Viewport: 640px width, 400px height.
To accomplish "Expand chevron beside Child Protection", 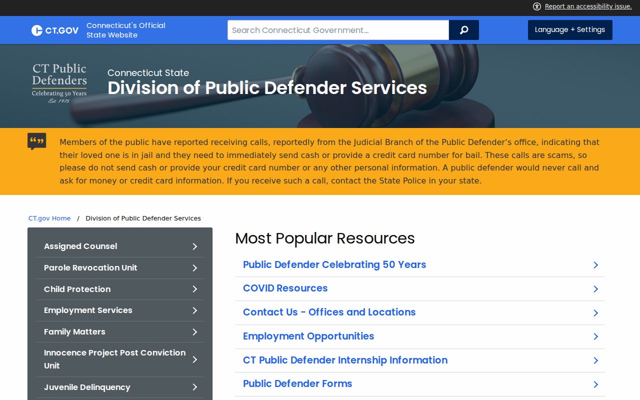I will pos(195,289).
